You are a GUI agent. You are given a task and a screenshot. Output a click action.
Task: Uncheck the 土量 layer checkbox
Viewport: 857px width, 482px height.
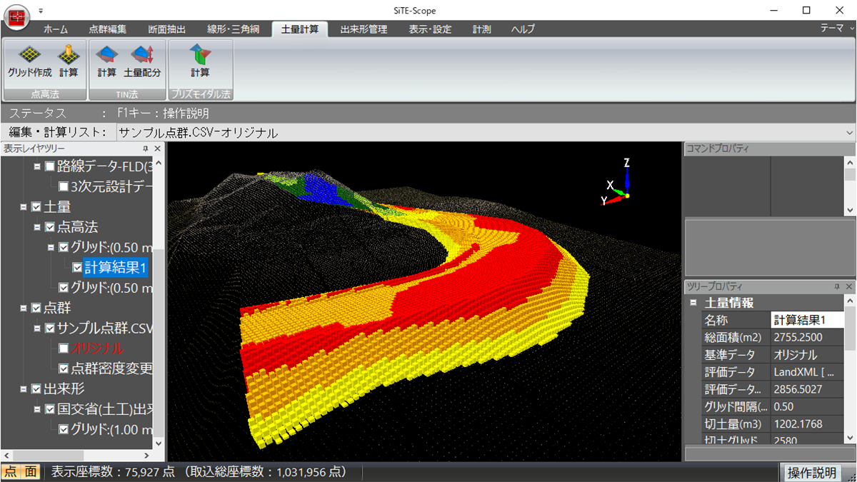[x=36, y=207]
